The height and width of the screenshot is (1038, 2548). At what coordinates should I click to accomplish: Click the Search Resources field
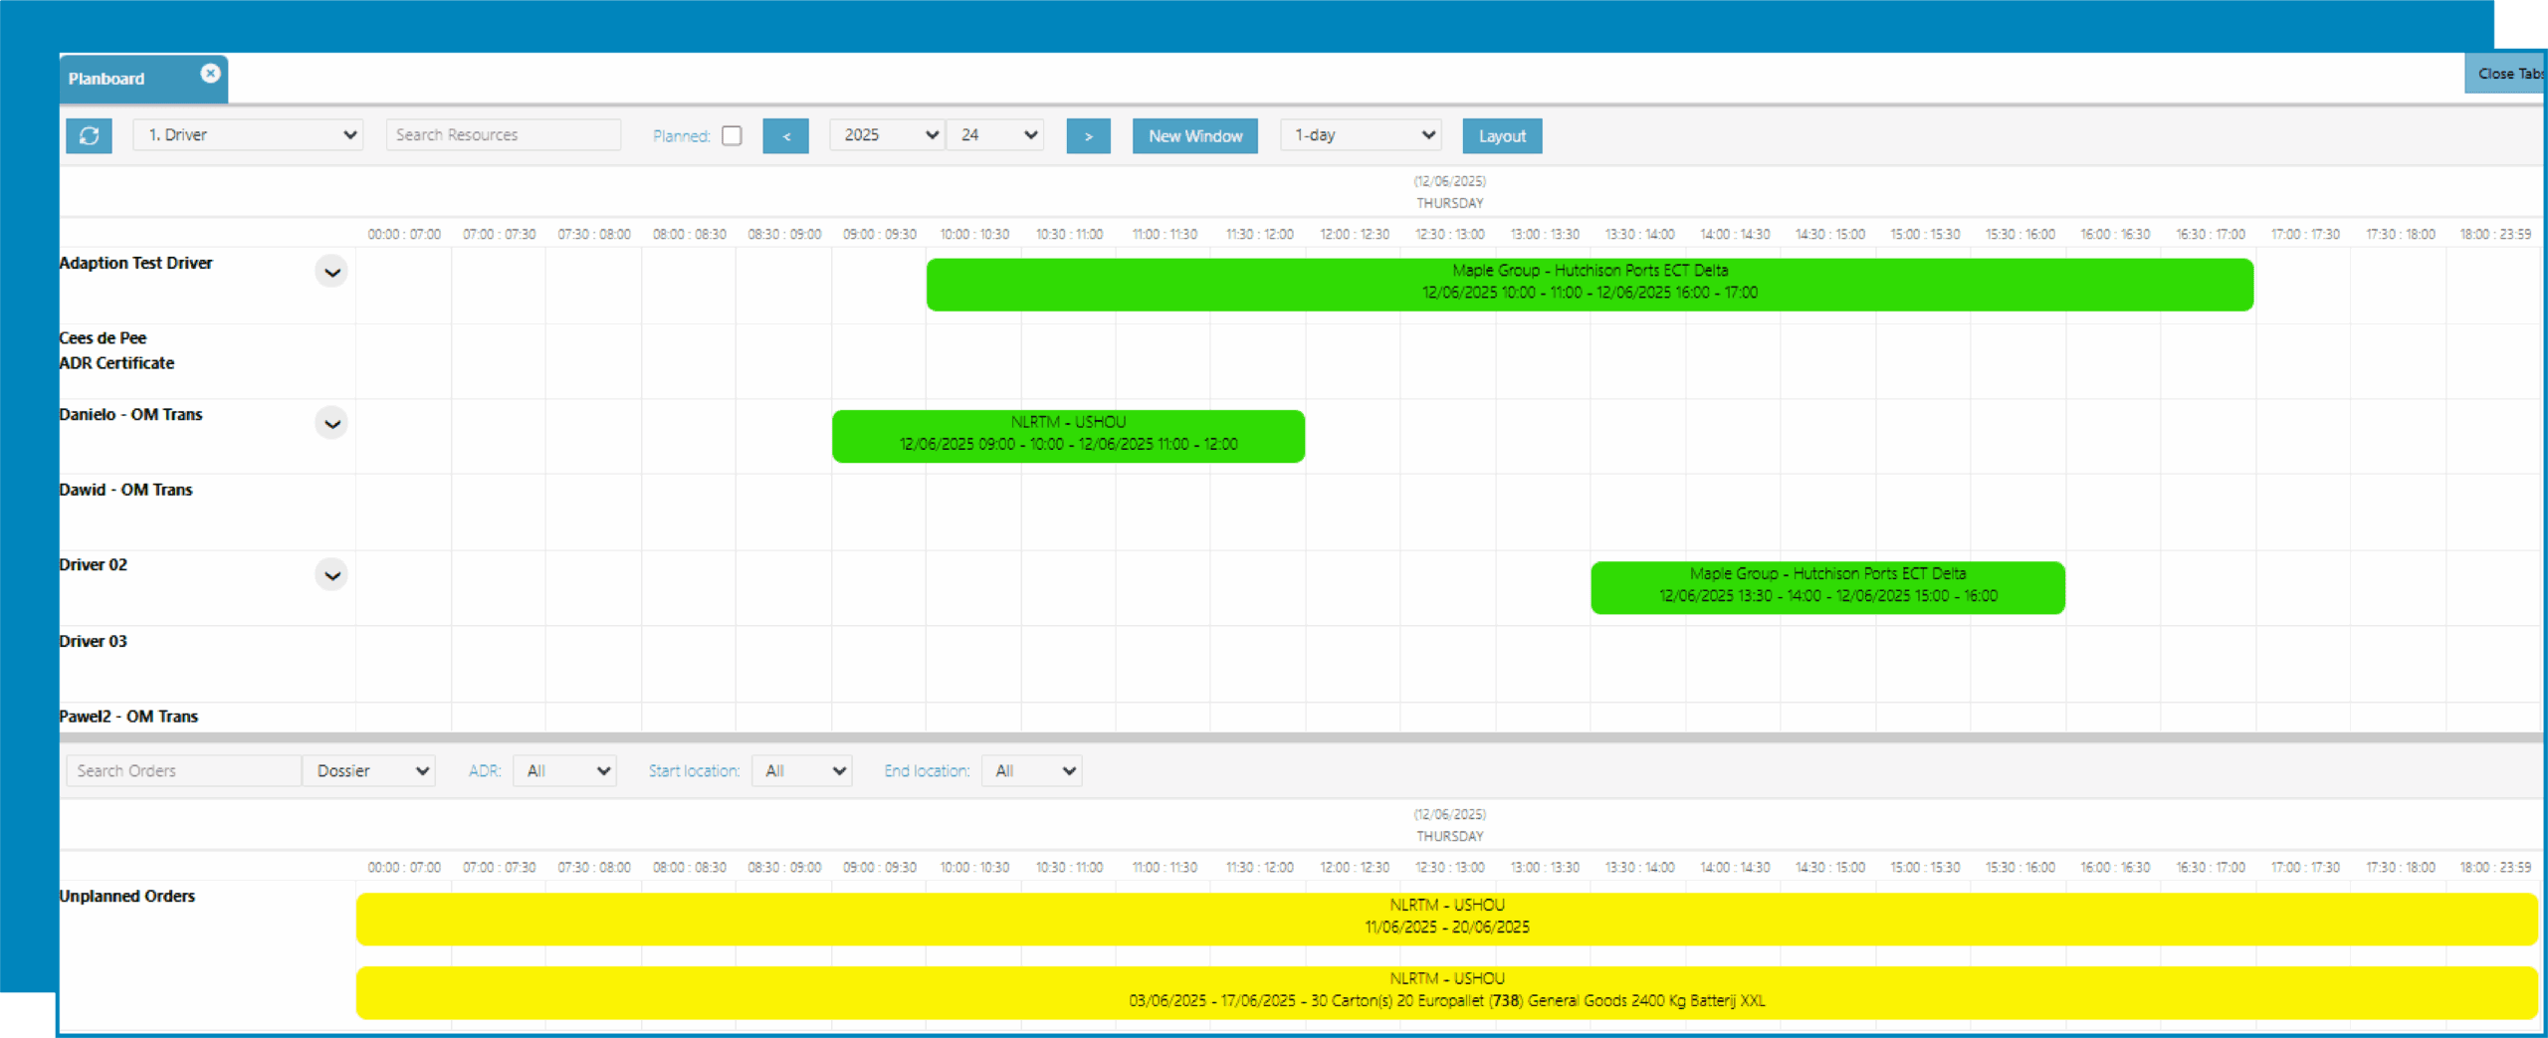click(503, 135)
